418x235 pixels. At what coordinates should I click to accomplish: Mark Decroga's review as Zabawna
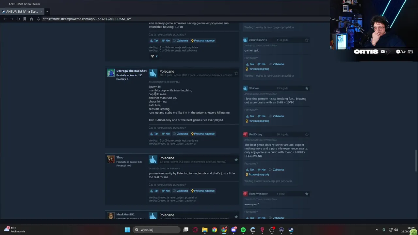pyautogui.click(x=181, y=134)
